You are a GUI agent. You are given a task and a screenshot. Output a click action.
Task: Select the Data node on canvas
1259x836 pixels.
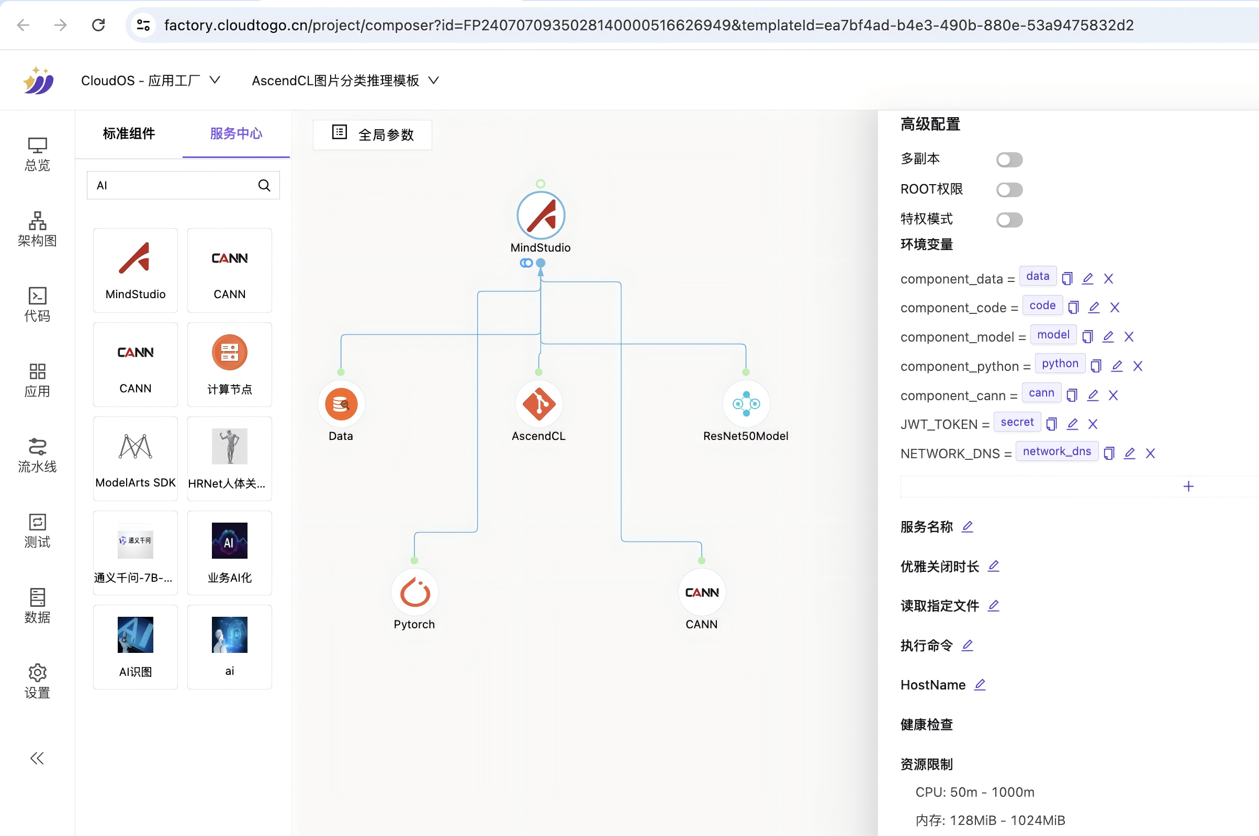pyautogui.click(x=341, y=403)
